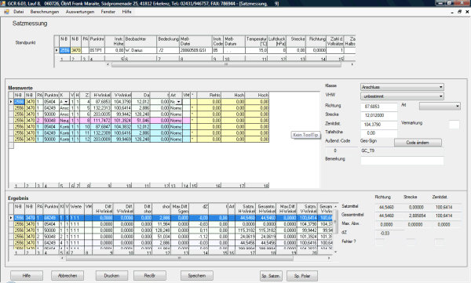Click the Vermarkung box

[x=454, y=124]
